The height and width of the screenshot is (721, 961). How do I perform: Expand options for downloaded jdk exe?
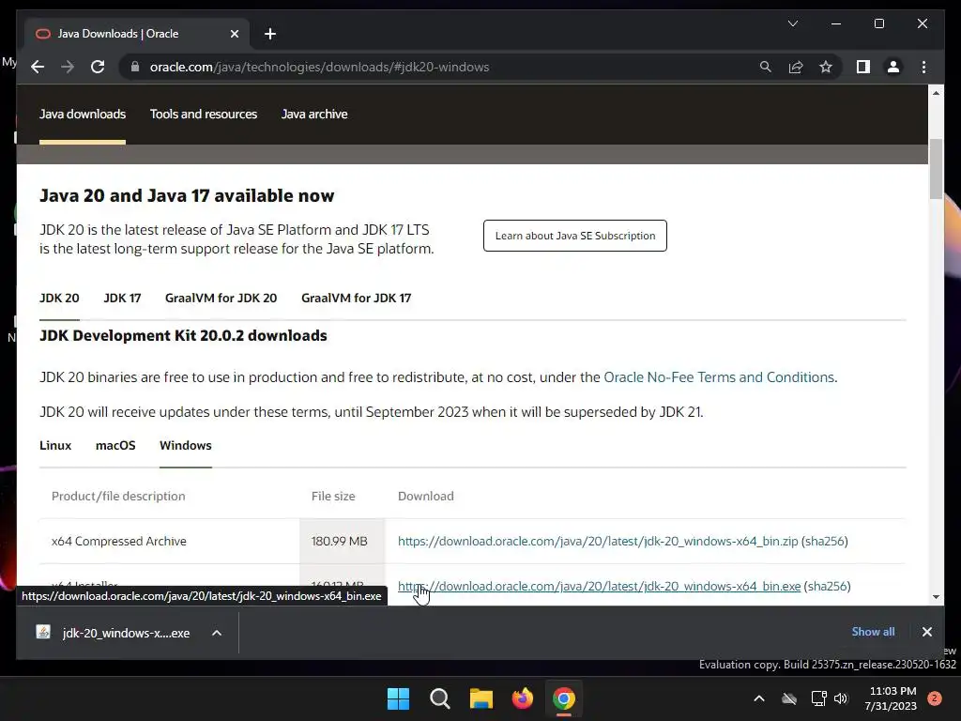pyautogui.click(x=217, y=633)
